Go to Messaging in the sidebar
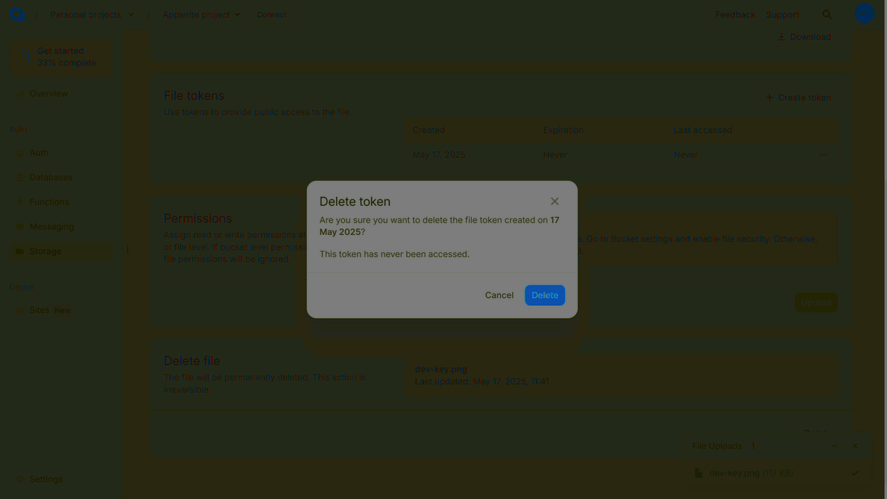Viewport: 887px width, 499px height. click(x=51, y=226)
